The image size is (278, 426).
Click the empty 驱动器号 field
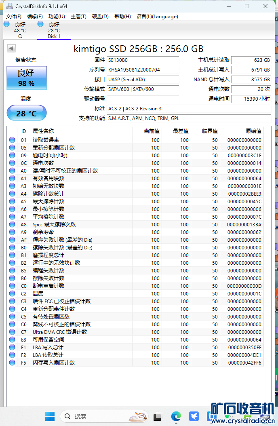click(x=143, y=99)
